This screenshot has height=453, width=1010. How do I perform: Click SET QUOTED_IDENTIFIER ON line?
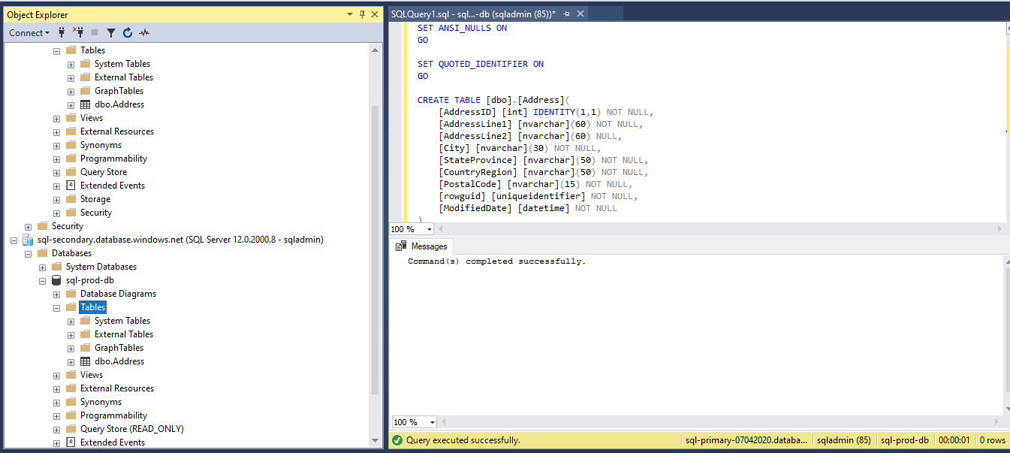coord(481,64)
